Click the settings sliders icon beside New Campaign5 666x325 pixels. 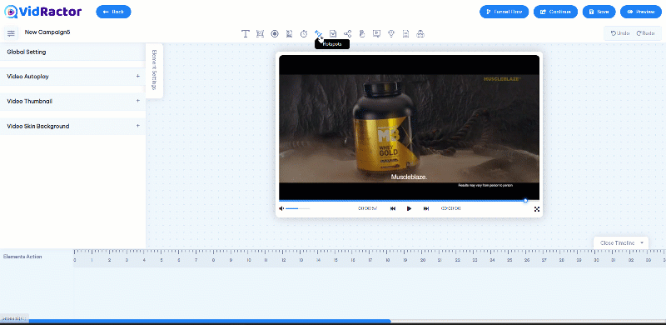tap(11, 33)
